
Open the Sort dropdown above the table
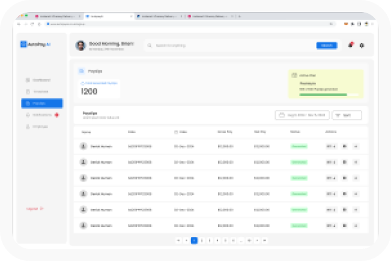tap(347, 115)
